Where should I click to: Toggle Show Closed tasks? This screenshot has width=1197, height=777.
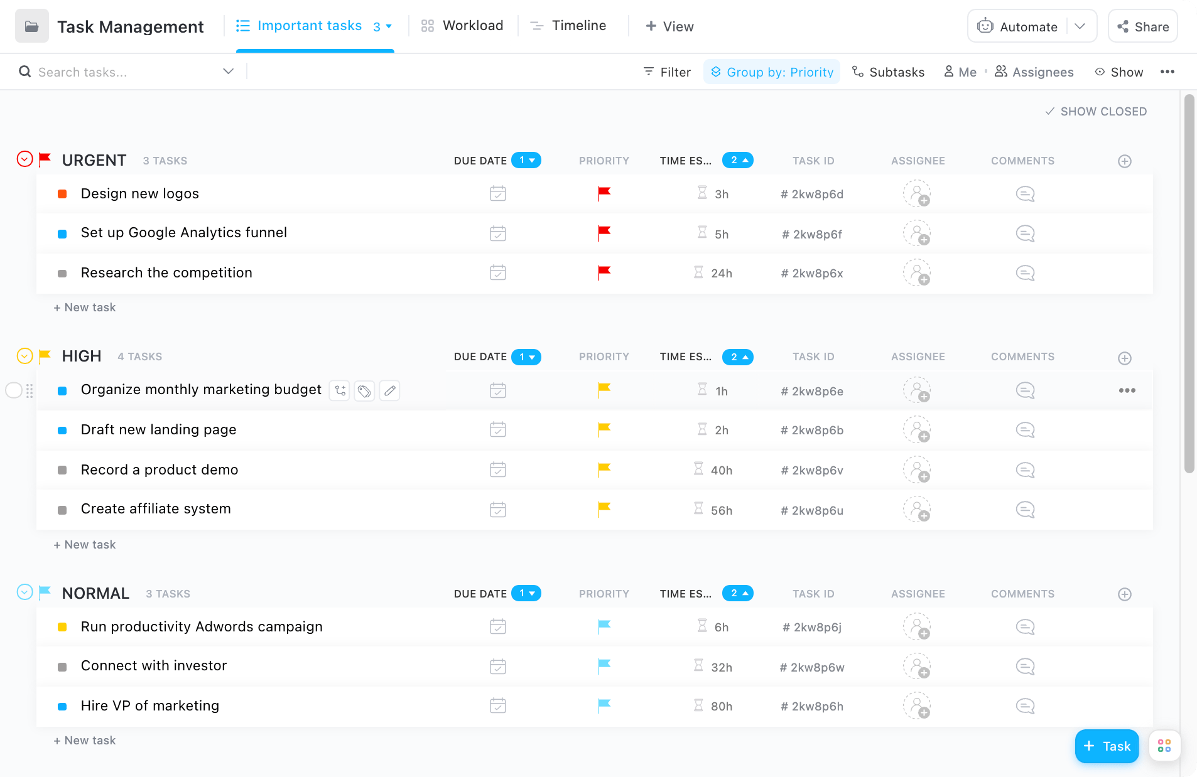pos(1096,112)
